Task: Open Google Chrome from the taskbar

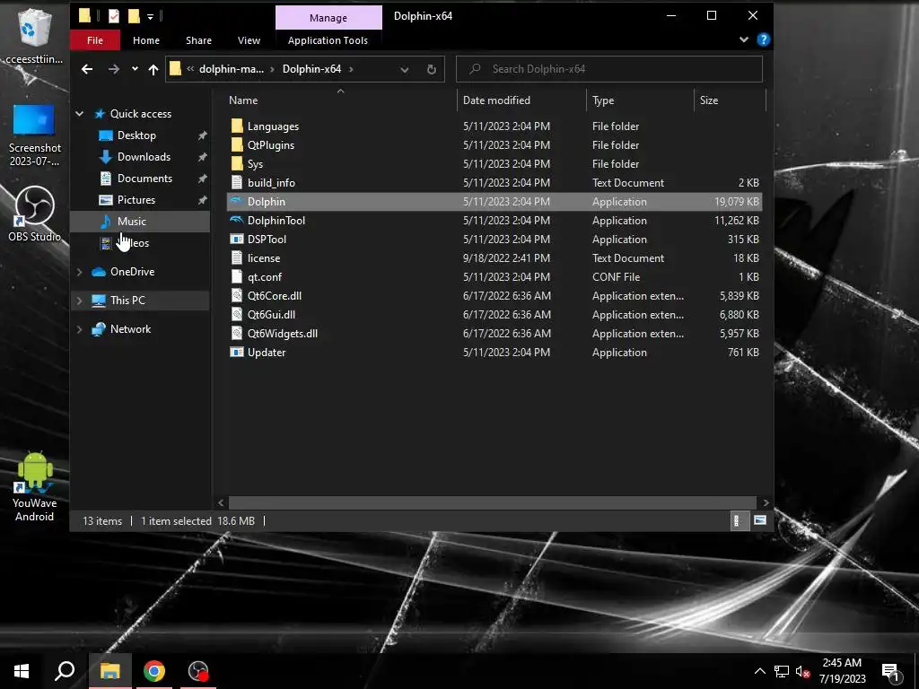Action: point(154,671)
